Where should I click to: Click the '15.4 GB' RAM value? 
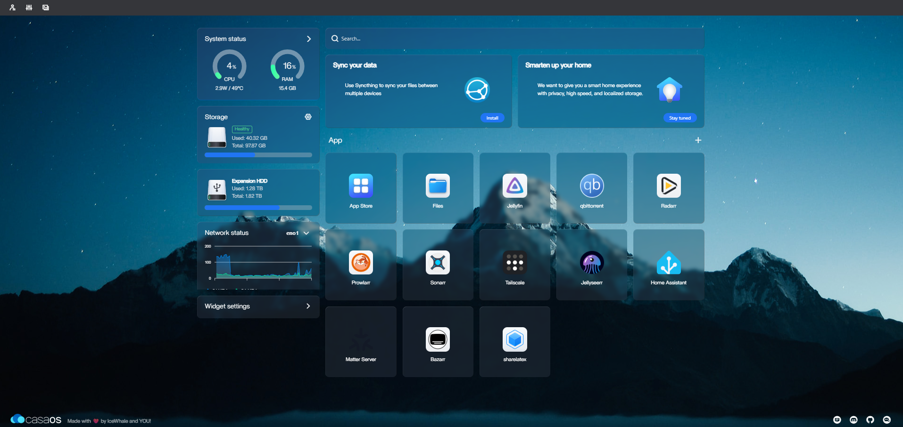point(287,88)
